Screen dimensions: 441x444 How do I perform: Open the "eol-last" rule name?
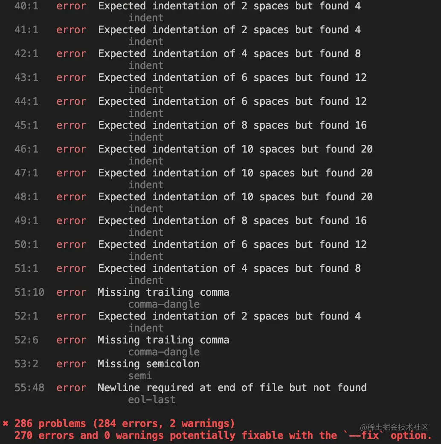(152, 400)
